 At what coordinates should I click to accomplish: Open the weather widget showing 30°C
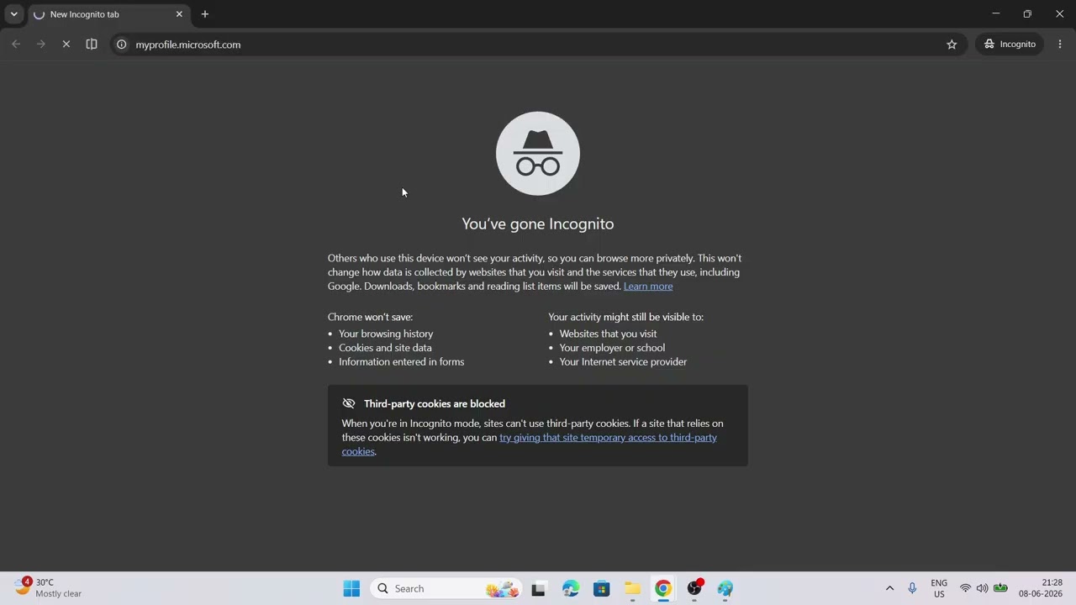[49, 588]
